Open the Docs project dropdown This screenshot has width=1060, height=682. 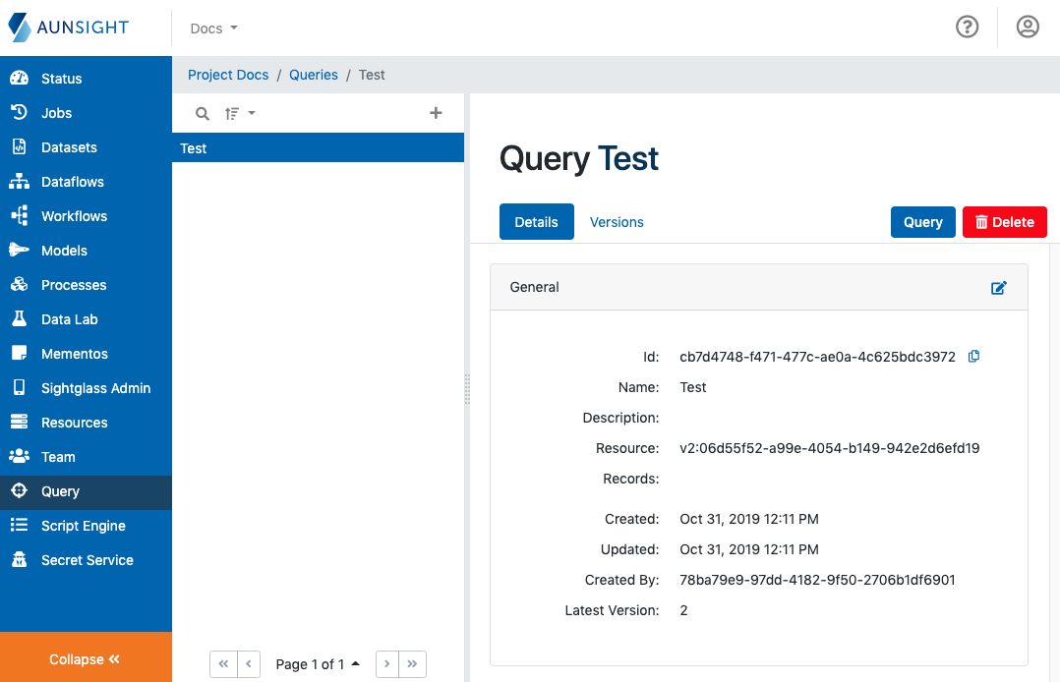(x=212, y=28)
